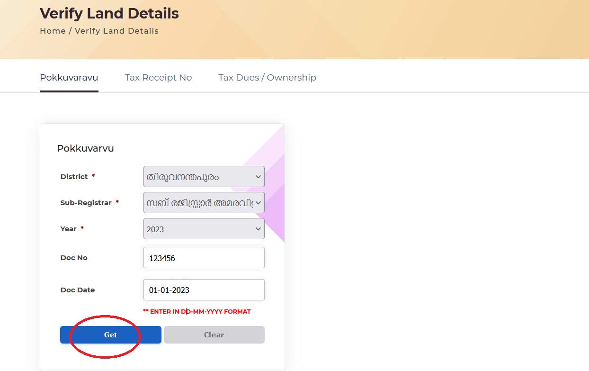The image size is (589, 371).
Task: Click Verify Land Details in the breadcrumb
Action: [116, 31]
